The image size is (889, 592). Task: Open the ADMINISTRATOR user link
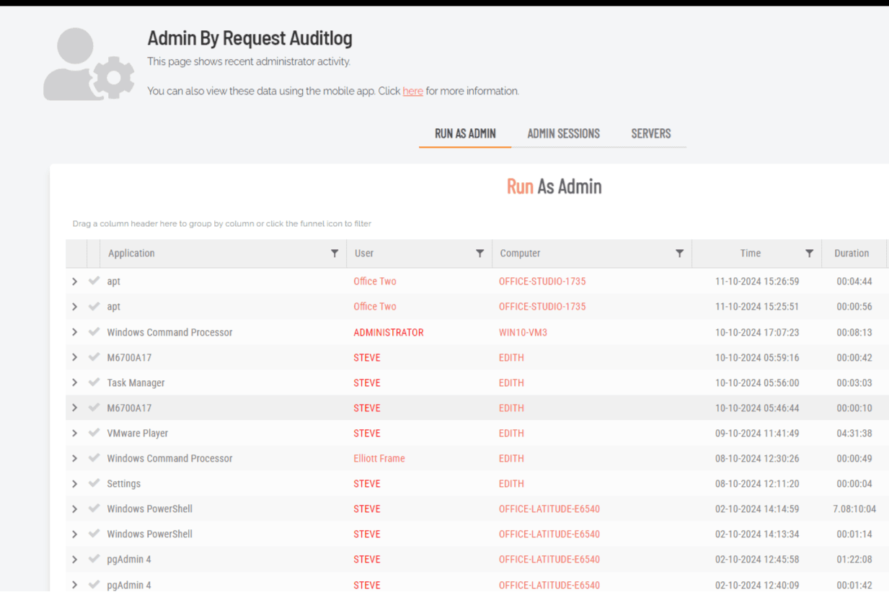point(389,332)
